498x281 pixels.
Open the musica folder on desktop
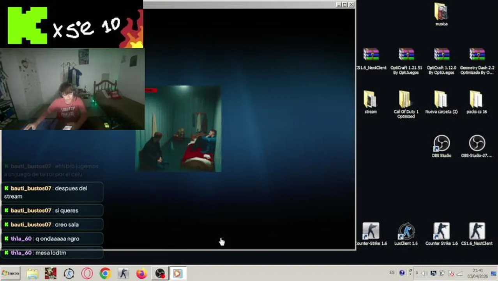pos(441,14)
